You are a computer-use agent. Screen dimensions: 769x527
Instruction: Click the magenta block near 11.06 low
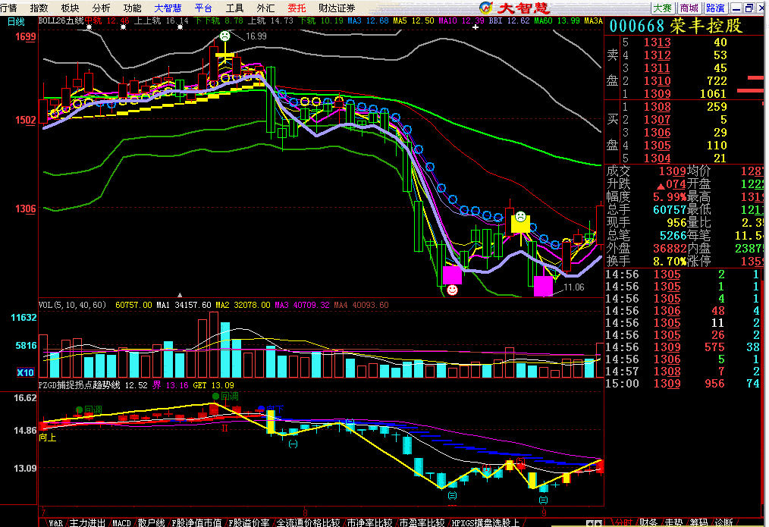coord(543,286)
